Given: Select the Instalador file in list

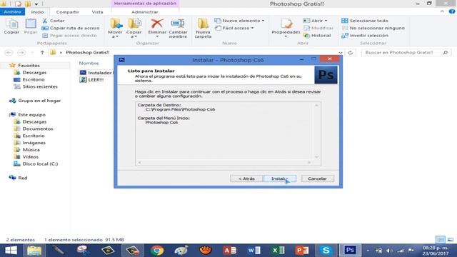Looking at the screenshot, I should click(x=96, y=73).
